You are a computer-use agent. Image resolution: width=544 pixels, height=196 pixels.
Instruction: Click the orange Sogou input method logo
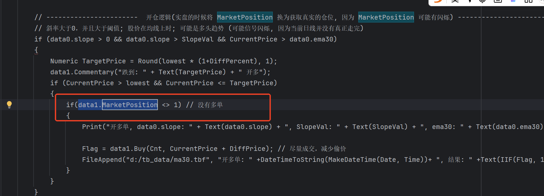pyautogui.click(x=438, y=1)
